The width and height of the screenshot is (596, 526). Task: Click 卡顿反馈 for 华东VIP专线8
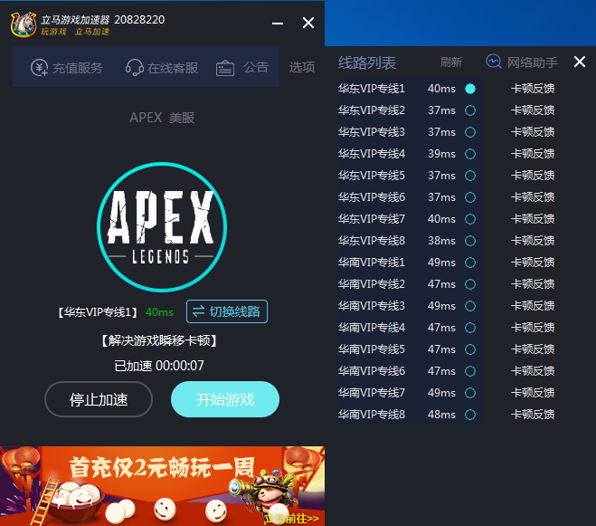[533, 241]
